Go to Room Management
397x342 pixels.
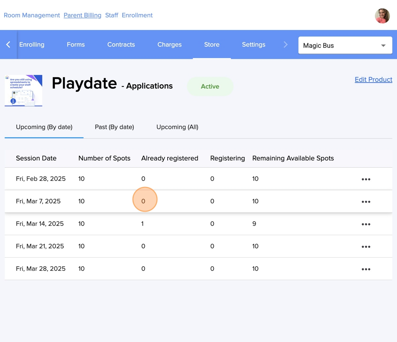[x=32, y=15]
